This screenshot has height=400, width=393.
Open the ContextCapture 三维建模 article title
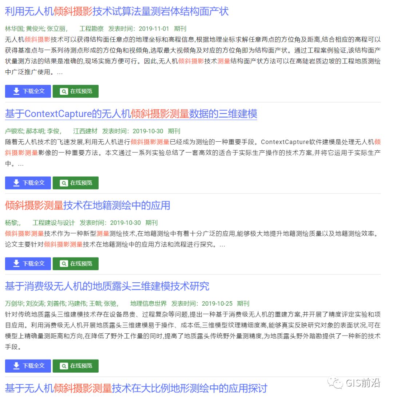(131, 114)
